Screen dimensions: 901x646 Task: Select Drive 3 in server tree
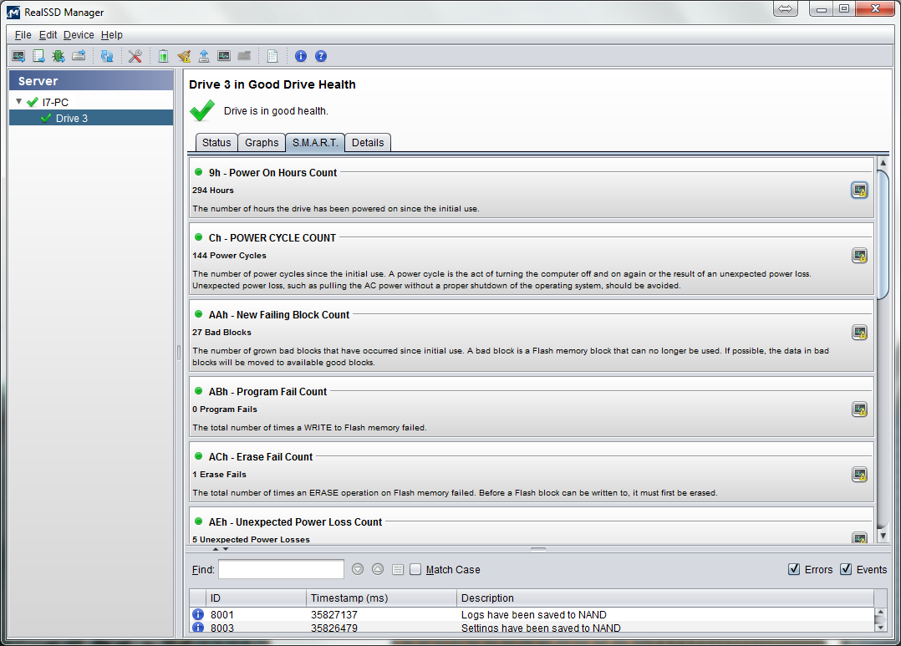[91, 118]
